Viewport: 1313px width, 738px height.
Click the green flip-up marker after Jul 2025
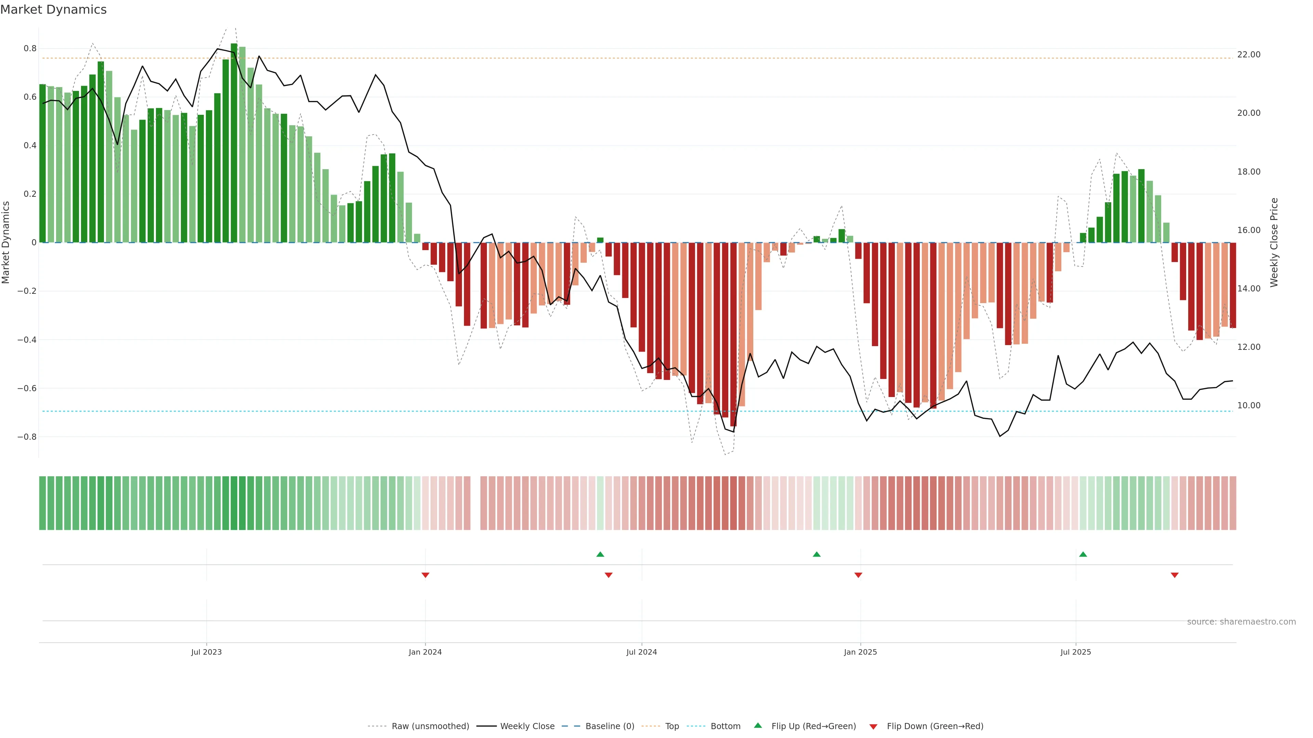tap(1083, 554)
